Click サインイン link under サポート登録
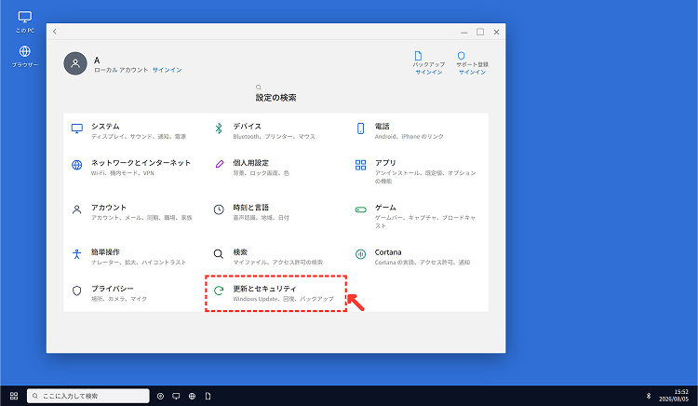698x406 pixels. pos(472,72)
